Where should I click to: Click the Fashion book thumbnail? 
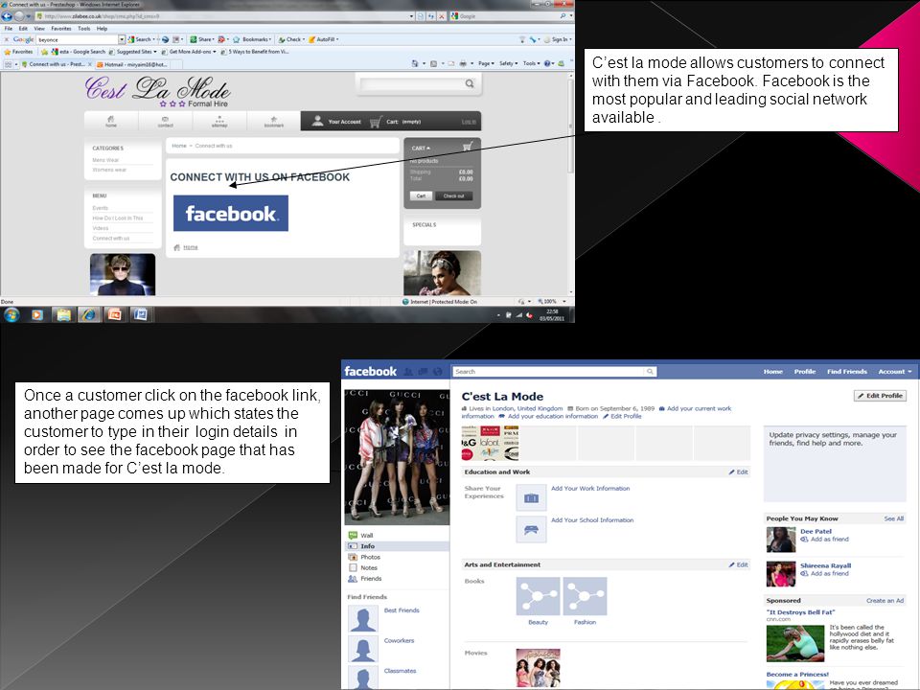coord(585,595)
